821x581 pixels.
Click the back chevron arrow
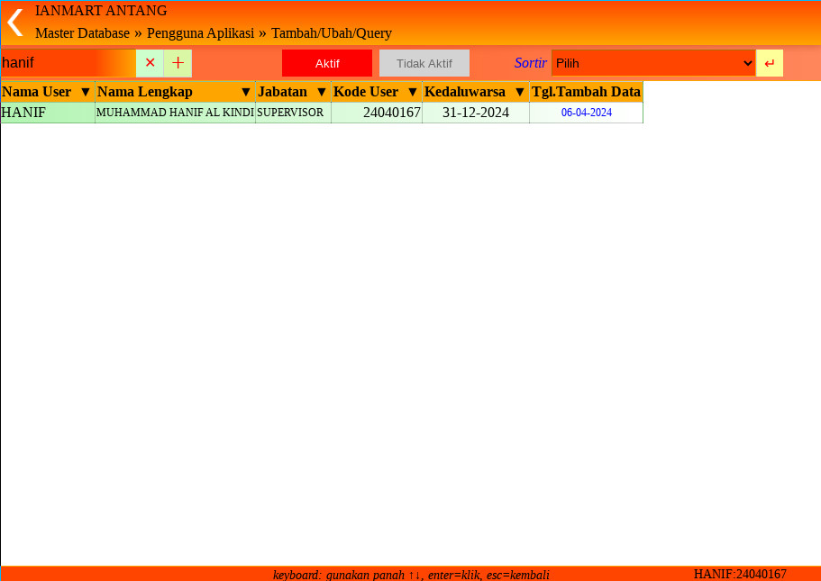14,23
